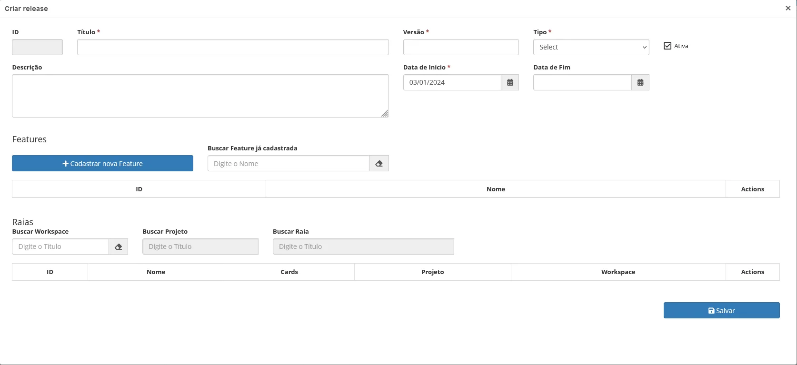Viewport: 797px width, 365px height.
Task: Click the Buscar Workspace title field
Action: [x=60, y=247]
